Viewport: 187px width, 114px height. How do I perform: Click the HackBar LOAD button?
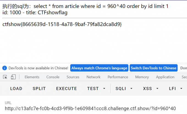tap(16, 89)
